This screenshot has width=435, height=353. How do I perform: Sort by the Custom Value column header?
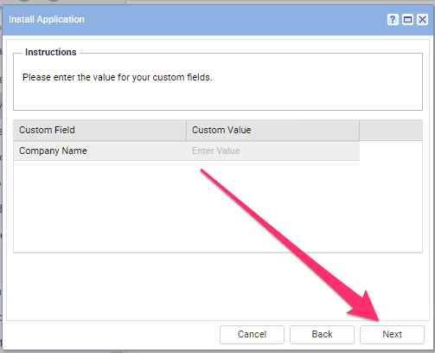(x=272, y=130)
